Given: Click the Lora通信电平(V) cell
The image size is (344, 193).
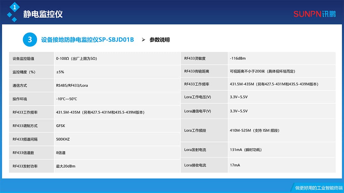Looking at the screenshot, I should pos(204,111).
